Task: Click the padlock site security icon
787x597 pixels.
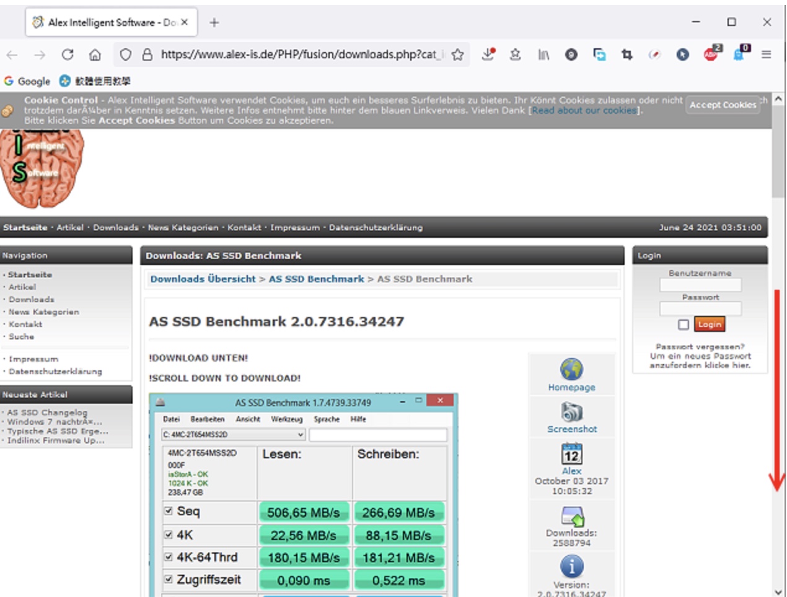Action: pyautogui.click(x=147, y=54)
